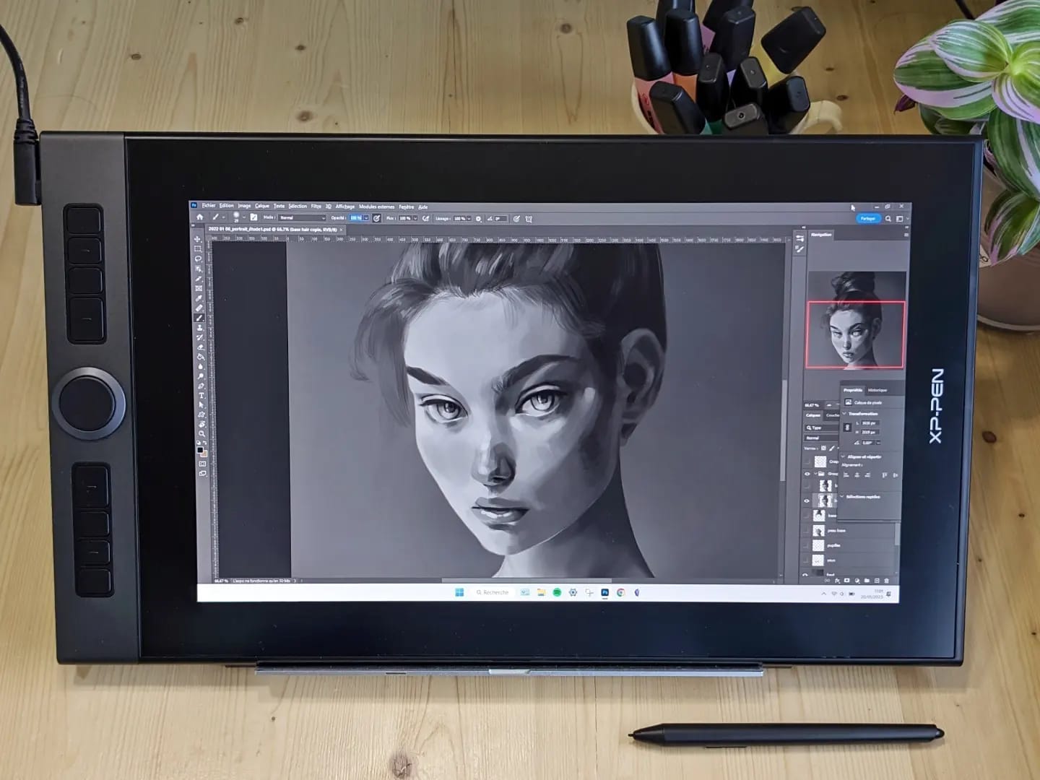The width and height of the screenshot is (1040, 780).
Task: Click the Home icon in options bar
Action: click(x=200, y=217)
